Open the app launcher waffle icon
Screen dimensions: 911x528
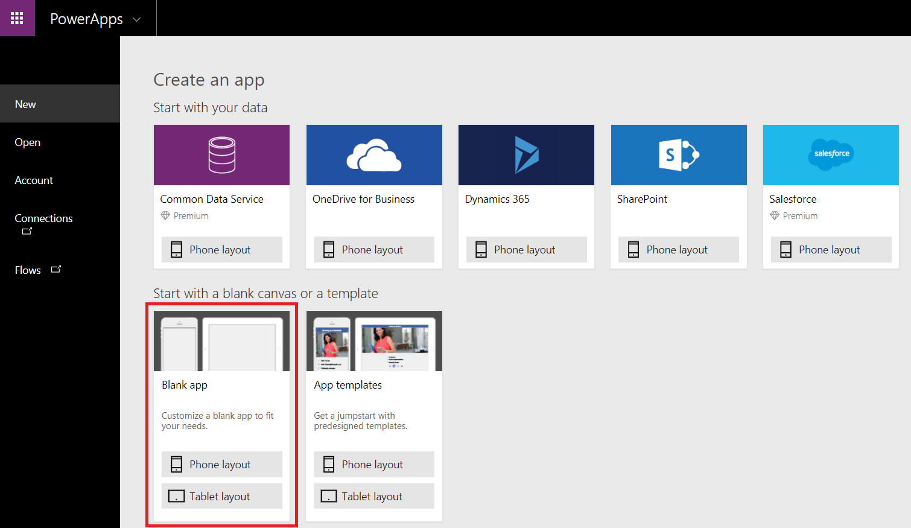tap(17, 18)
